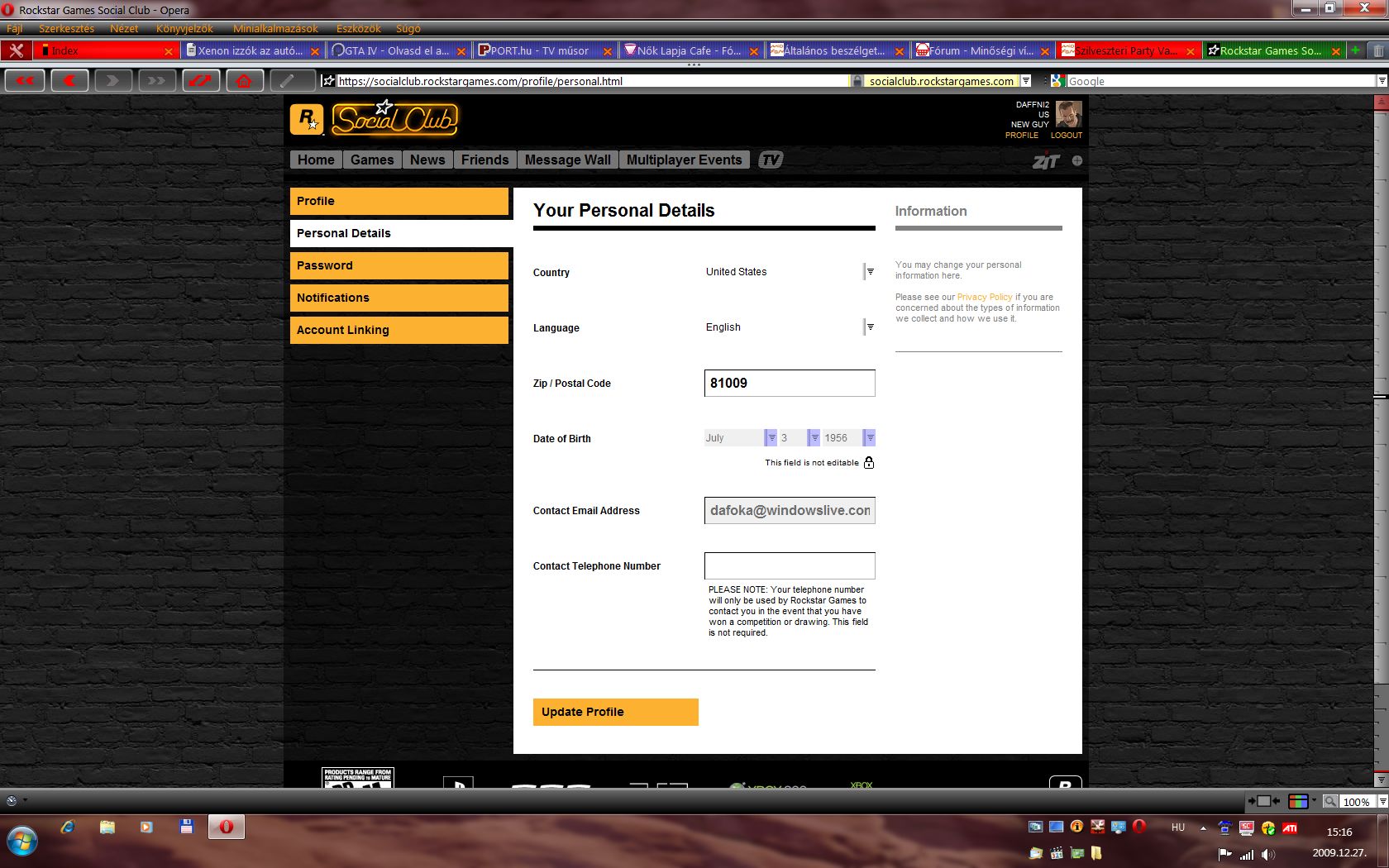This screenshot has height=868, width=1389.
Task: Click the Update Profile button
Action: pyautogui.click(x=616, y=712)
